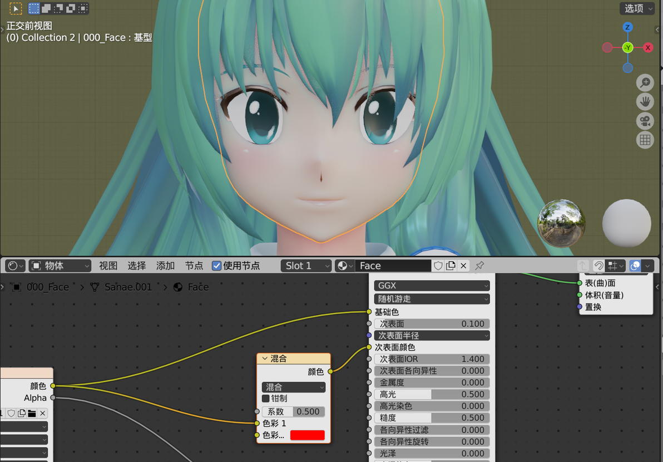Open the 物体 shader type dropdown
This screenshot has height=462, width=663.
point(60,266)
